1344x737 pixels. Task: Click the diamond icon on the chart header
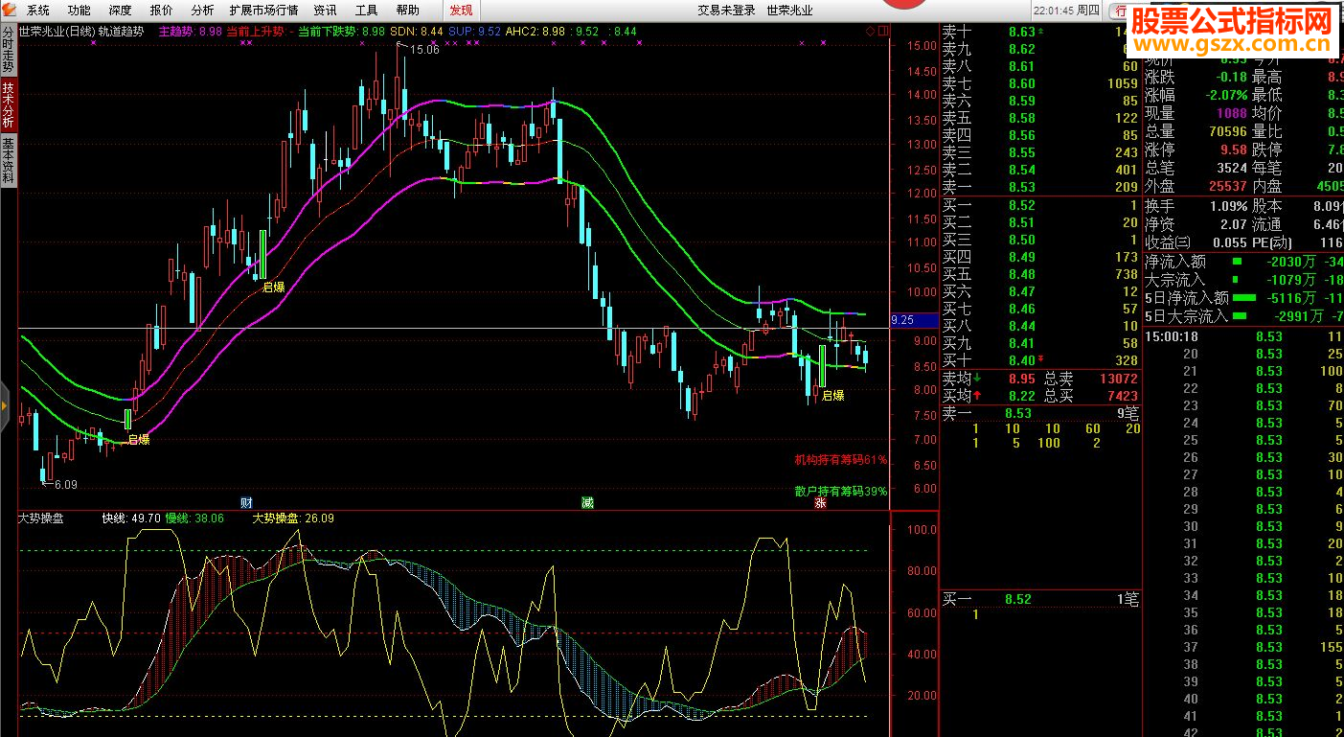tap(870, 31)
